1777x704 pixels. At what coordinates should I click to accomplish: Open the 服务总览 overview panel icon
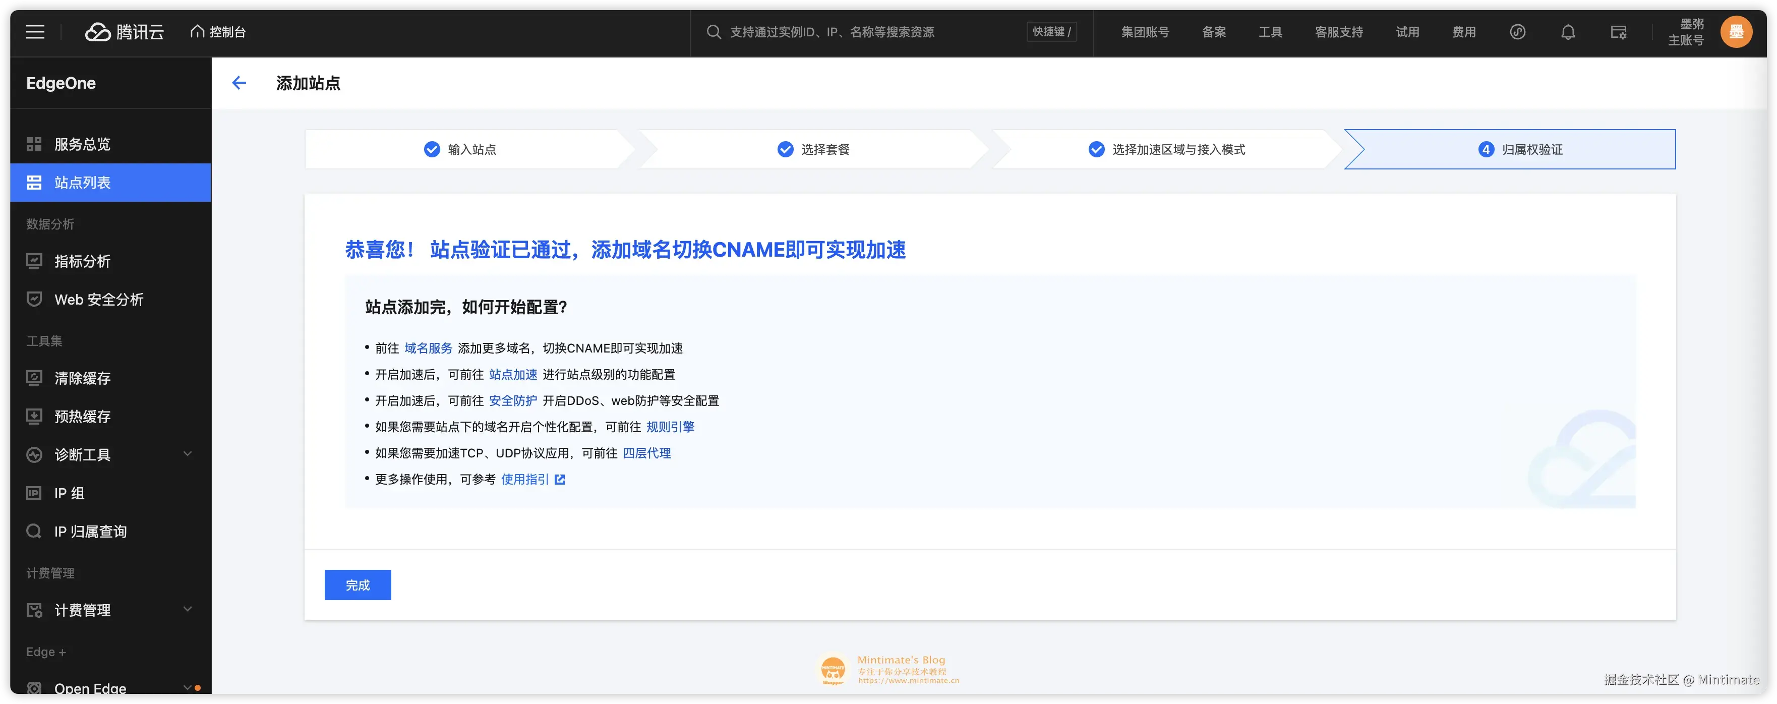point(34,144)
